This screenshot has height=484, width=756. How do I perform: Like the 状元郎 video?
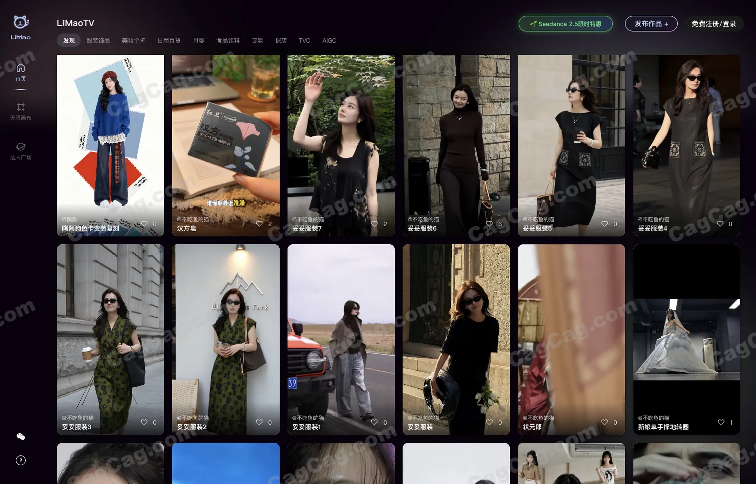click(x=605, y=422)
